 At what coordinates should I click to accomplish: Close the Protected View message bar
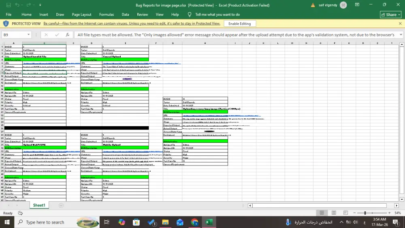coord(400,24)
